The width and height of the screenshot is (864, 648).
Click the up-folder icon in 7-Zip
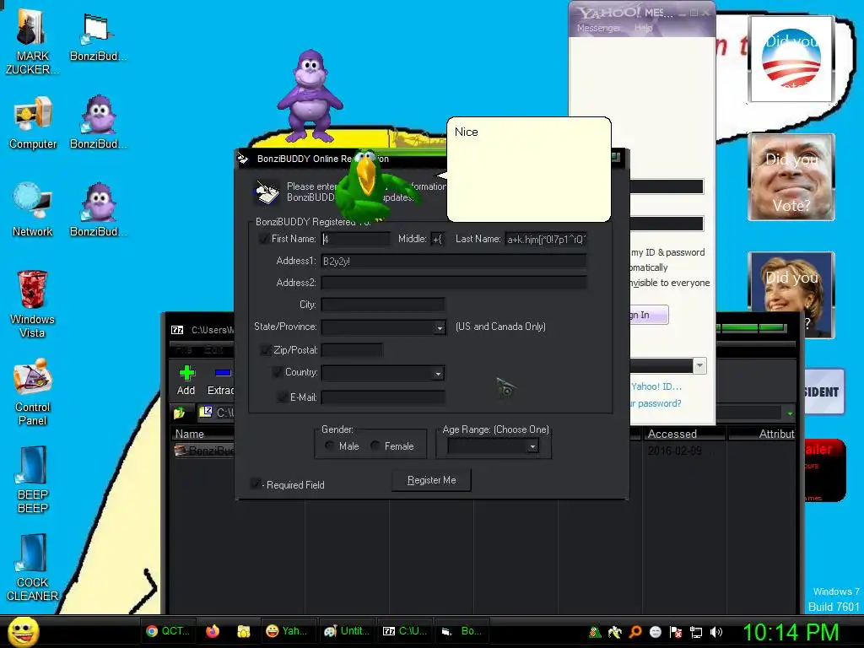(179, 412)
